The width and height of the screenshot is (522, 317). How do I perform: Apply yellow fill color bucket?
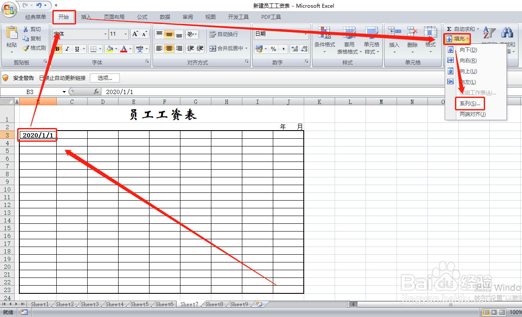click(x=110, y=49)
